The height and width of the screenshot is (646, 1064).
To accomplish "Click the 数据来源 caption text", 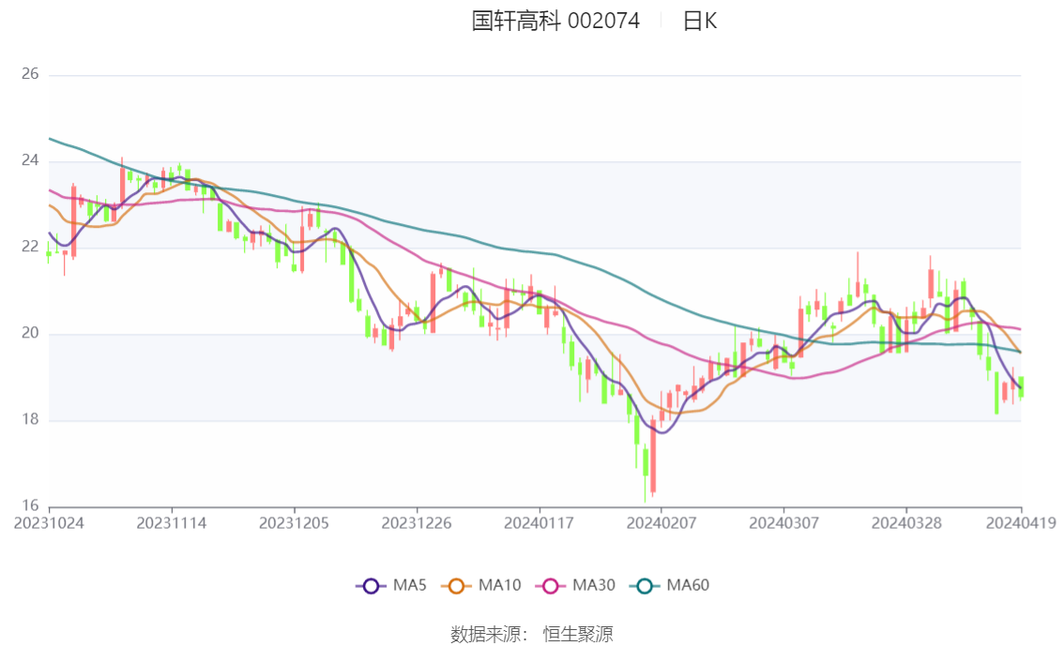I will (x=487, y=635).
